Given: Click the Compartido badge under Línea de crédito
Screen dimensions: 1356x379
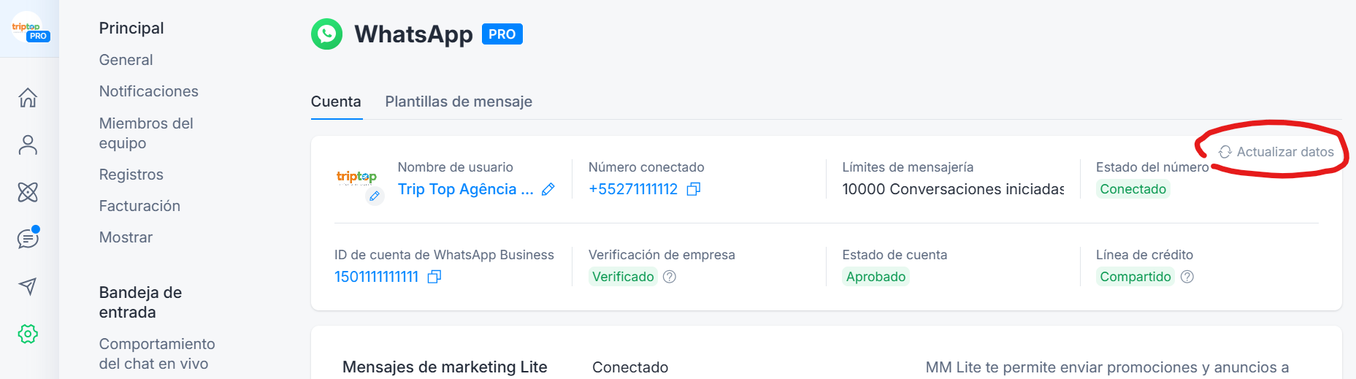Looking at the screenshot, I should pyautogui.click(x=1135, y=277).
